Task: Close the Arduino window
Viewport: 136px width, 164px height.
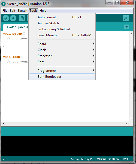Action: pos(127,3)
